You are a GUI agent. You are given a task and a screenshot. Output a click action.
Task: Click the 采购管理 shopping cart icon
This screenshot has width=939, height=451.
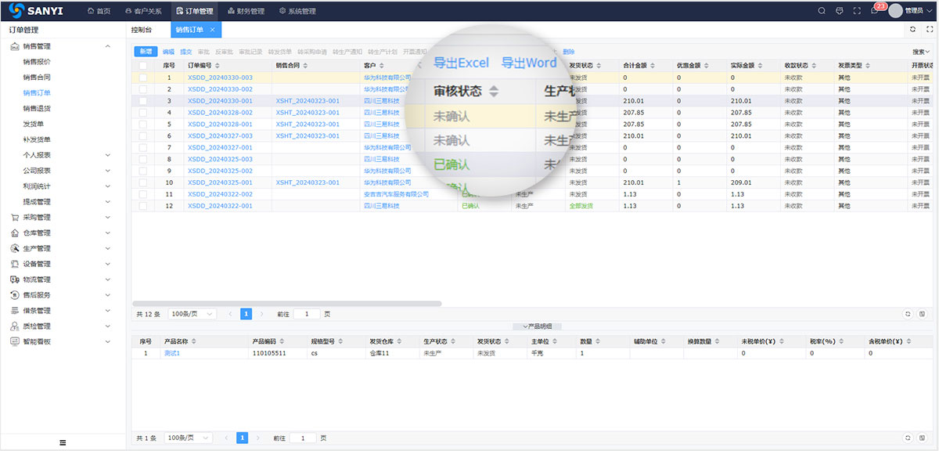(15, 218)
